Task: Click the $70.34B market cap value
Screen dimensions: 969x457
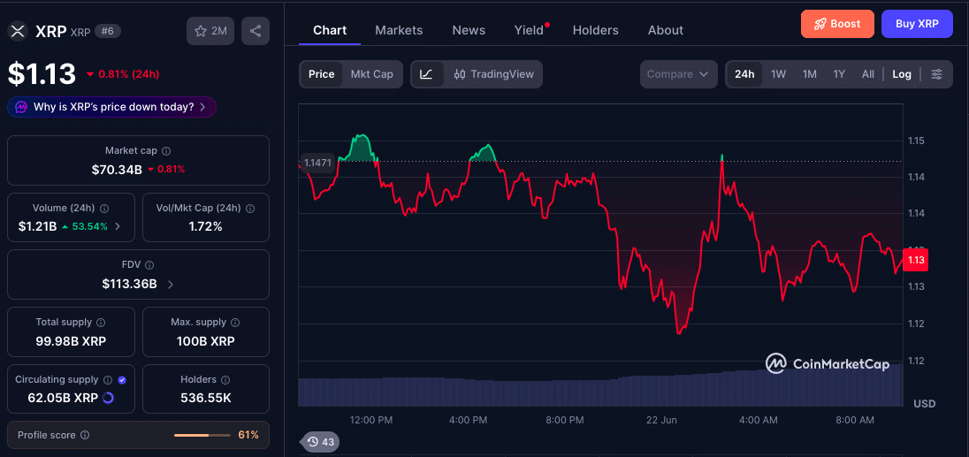Action: point(117,169)
